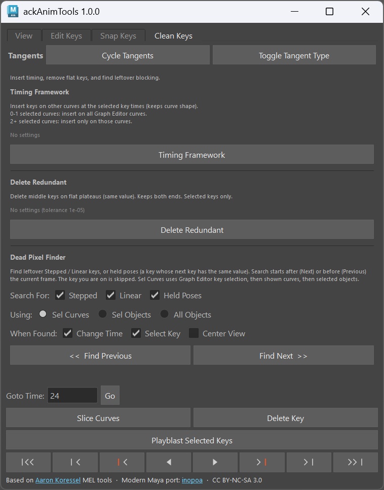Click the 'Timing Framework' section heading
The height and width of the screenshot is (490, 384).
pos(40,92)
